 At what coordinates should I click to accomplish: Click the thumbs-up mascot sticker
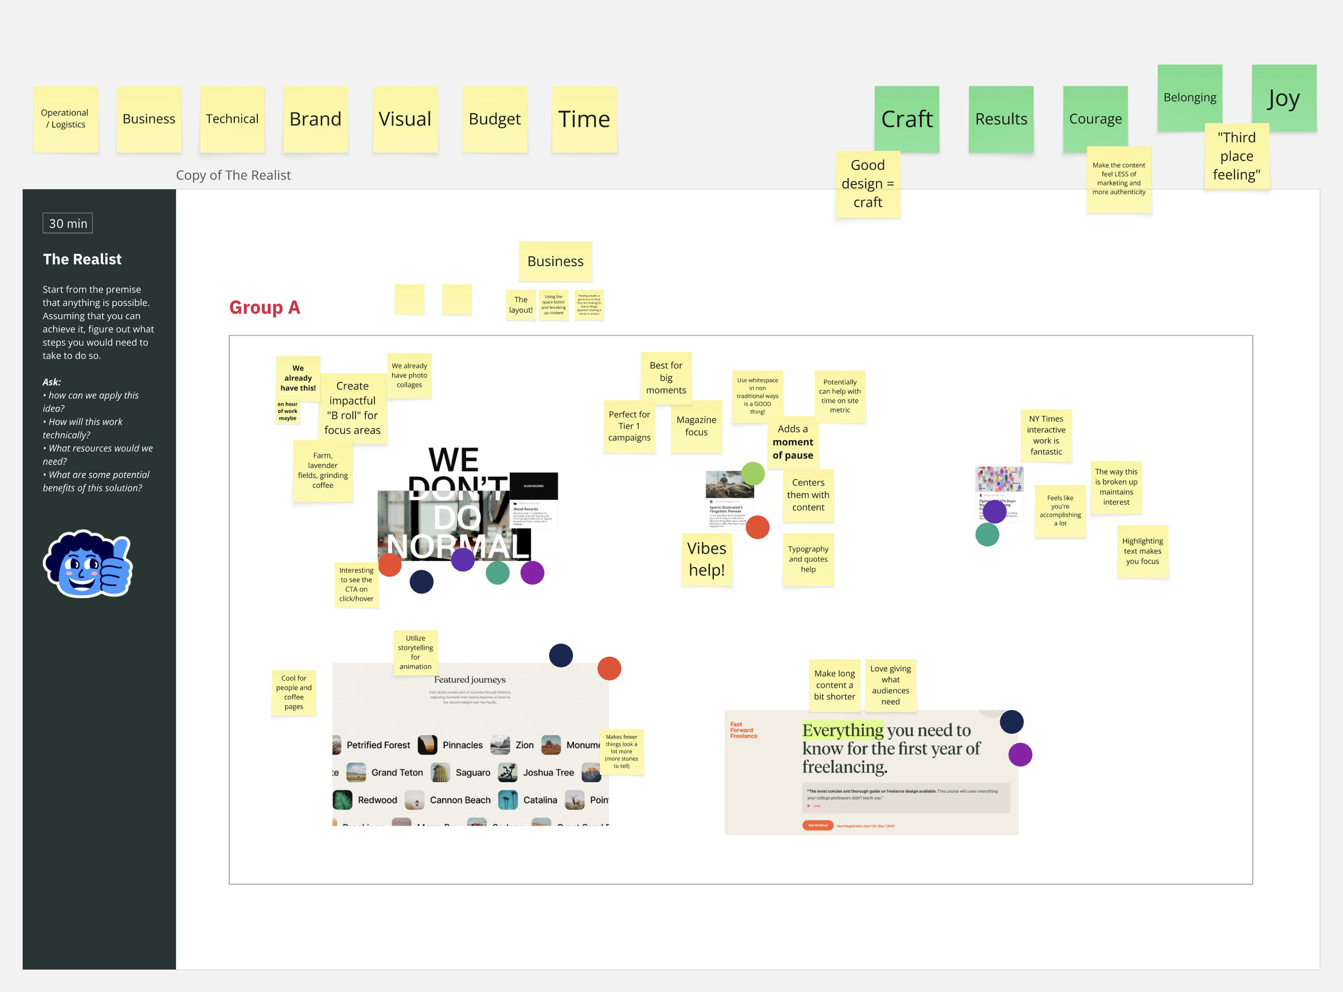tap(88, 564)
